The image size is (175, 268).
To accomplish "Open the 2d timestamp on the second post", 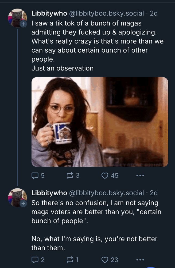I will 154,193.
